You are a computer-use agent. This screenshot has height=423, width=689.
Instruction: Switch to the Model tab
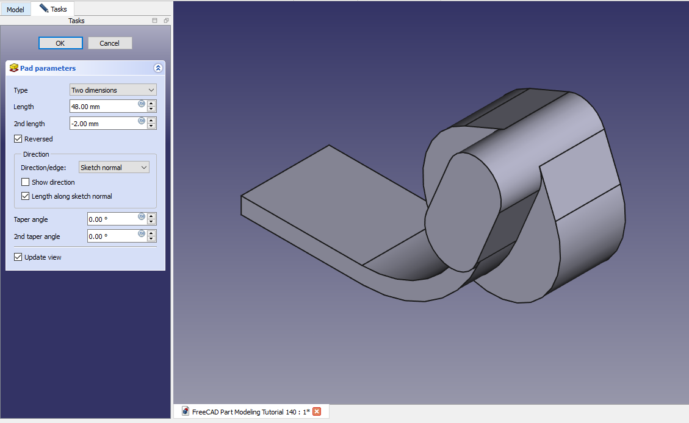coord(15,10)
